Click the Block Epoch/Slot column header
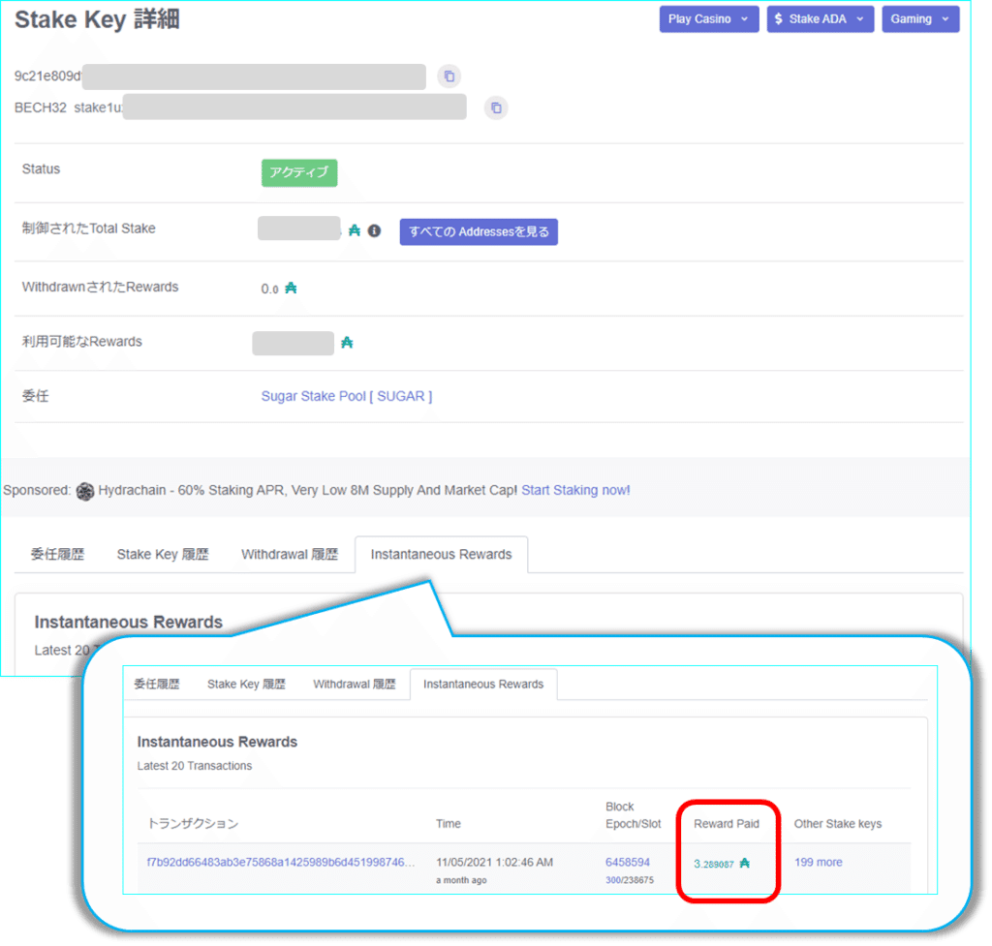This screenshot has width=992, height=946. [634, 815]
